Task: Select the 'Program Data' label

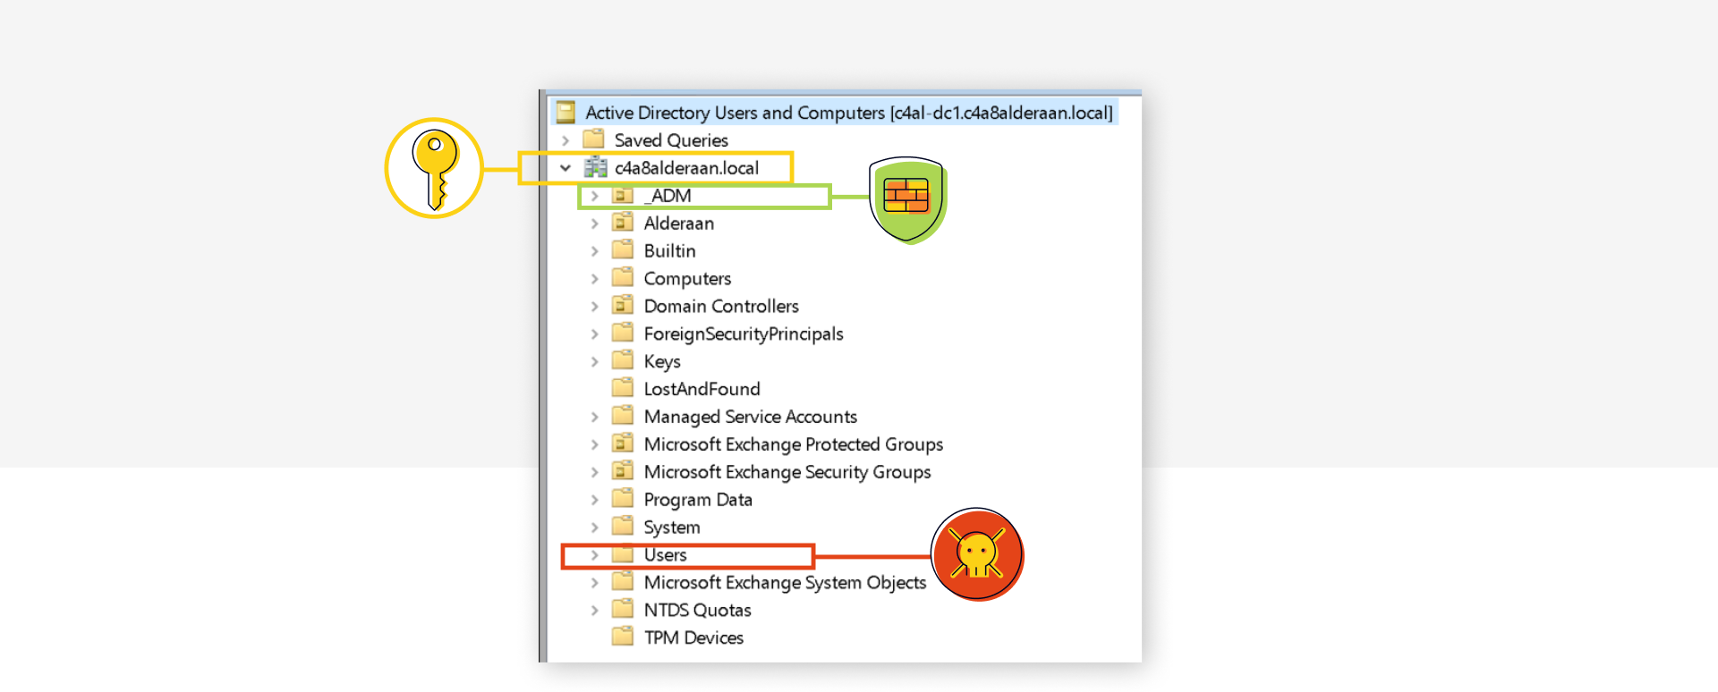Action: point(698,500)
